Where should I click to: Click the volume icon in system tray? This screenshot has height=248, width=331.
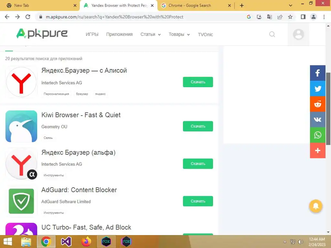click(301, 242)
